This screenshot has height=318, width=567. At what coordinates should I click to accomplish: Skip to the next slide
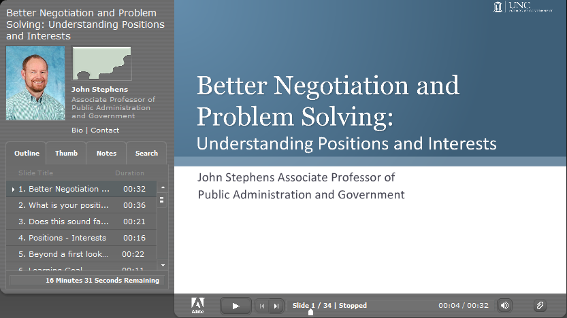(276, 306)
